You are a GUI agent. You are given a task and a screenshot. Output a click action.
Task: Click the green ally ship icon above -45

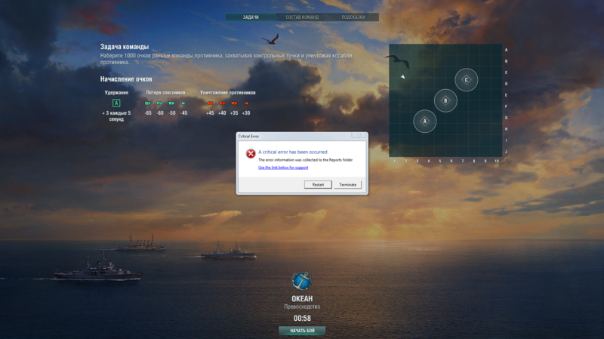[183, 103]
